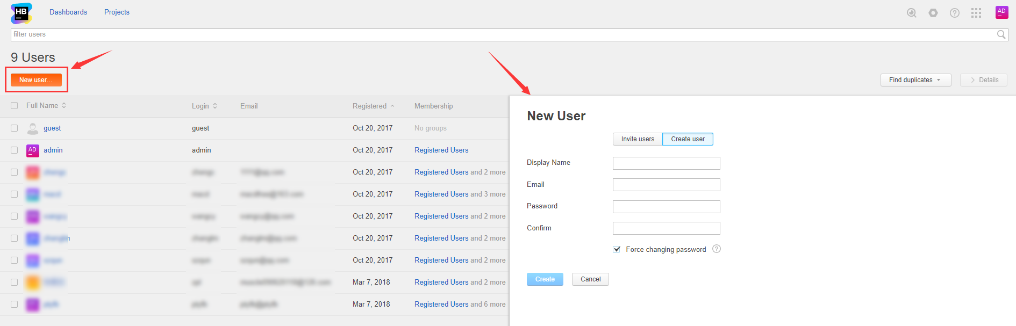Click the Hub logo icon

[x=21, y=13]
